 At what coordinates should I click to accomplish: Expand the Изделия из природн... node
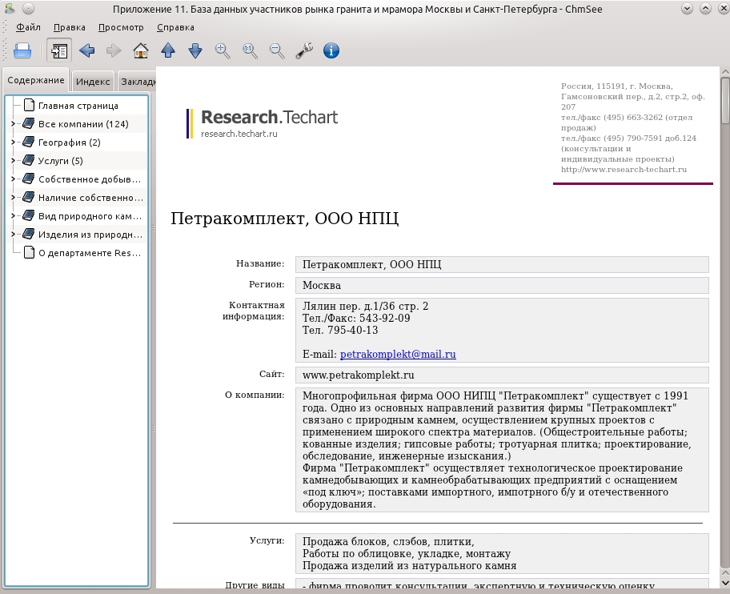pyautogui.click(x=13, y=234)
